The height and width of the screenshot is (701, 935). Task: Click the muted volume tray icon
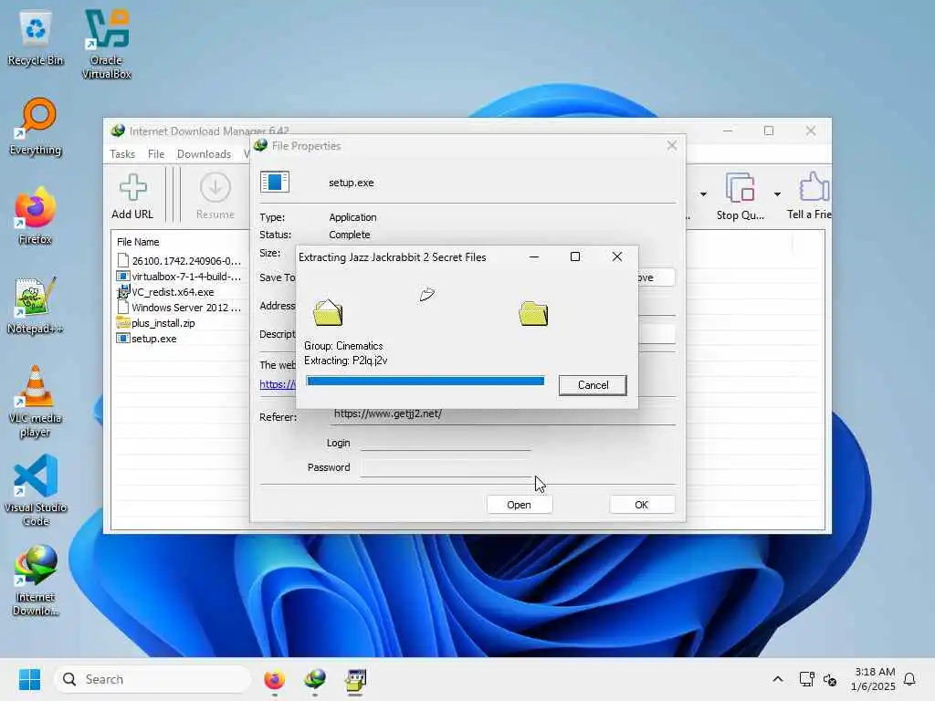pos(830,679)
